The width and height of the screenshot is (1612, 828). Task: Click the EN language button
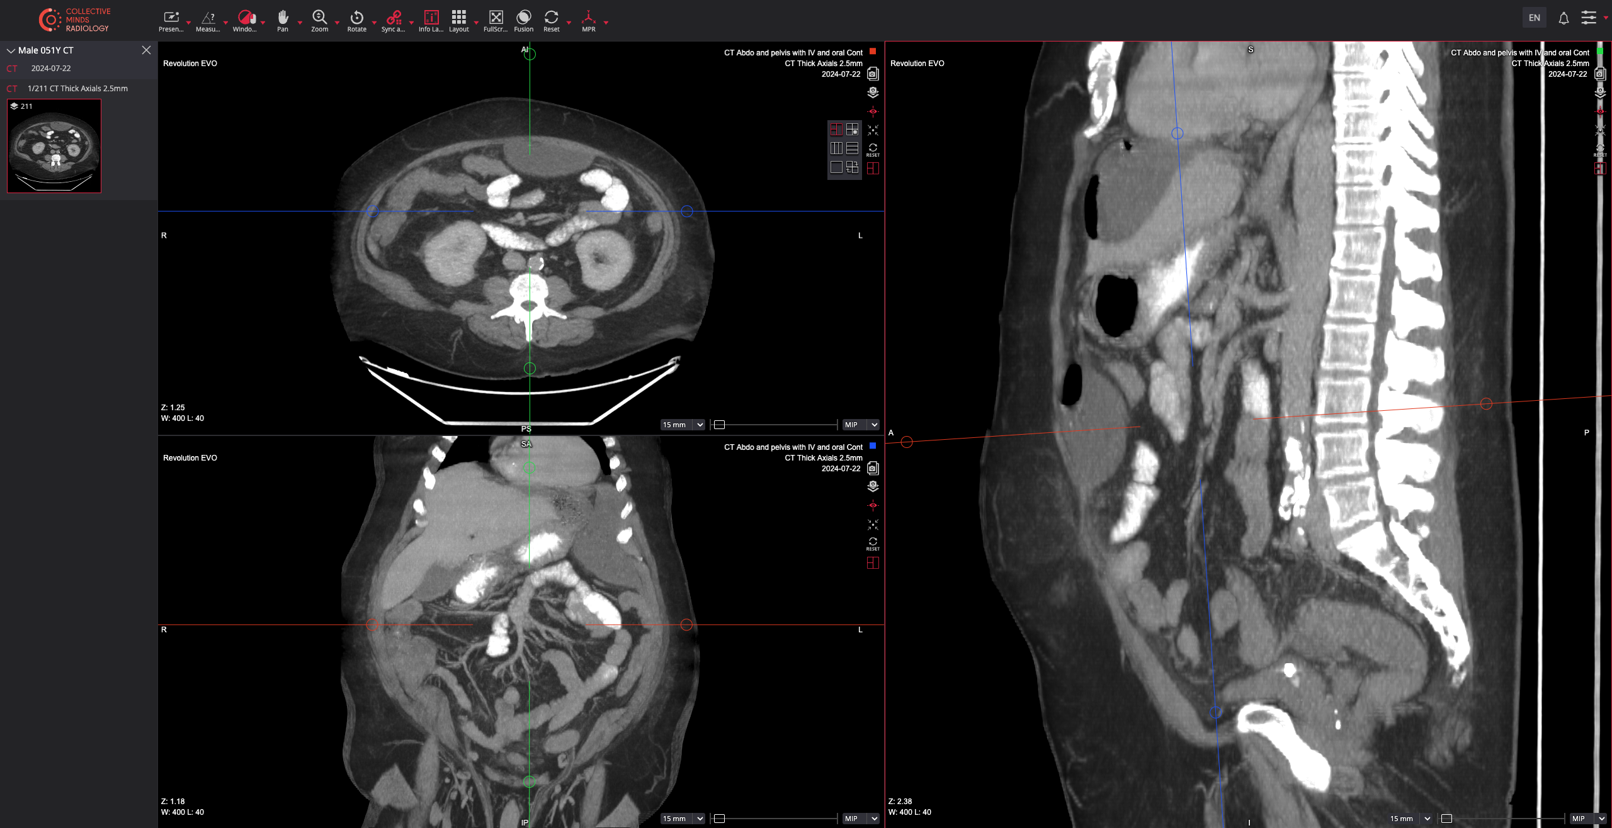pyautogui.click(x=1535, y=18)
